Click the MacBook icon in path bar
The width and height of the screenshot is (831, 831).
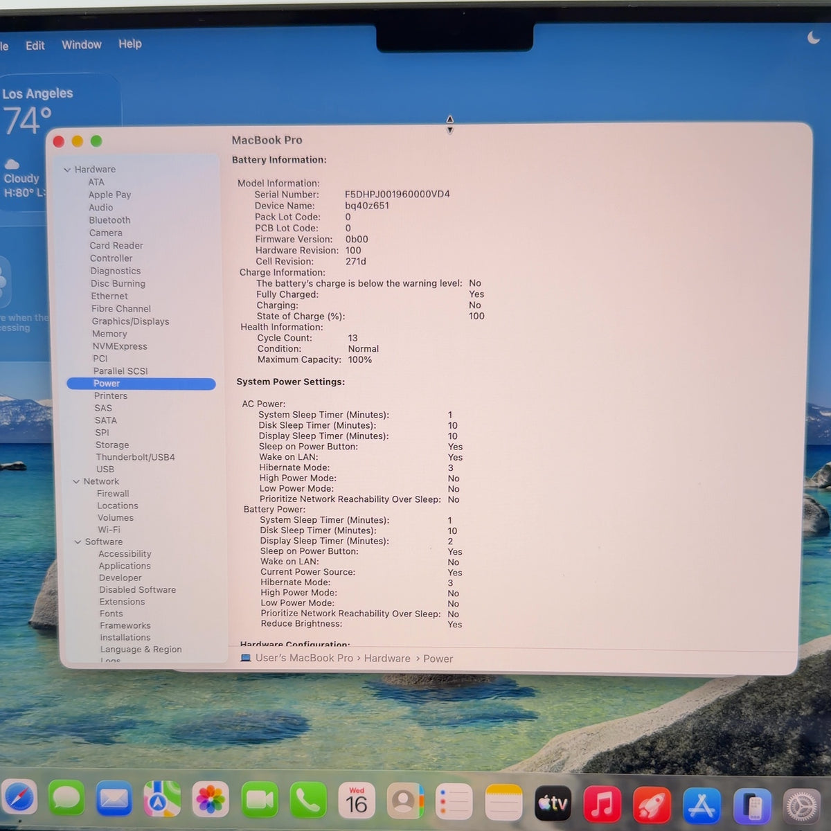(x=245, y=658)
